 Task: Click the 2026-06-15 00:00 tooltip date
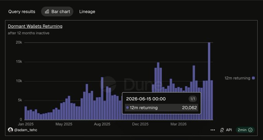click(146, 99)
